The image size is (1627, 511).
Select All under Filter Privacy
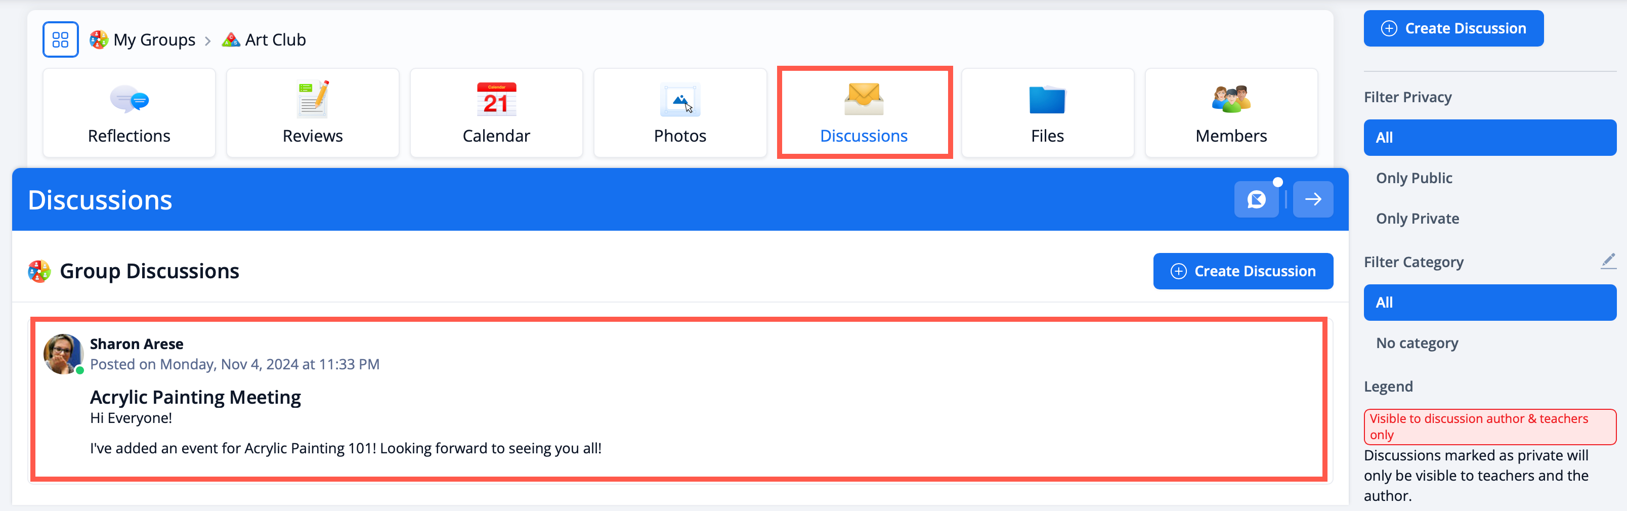click(1489, 138)
